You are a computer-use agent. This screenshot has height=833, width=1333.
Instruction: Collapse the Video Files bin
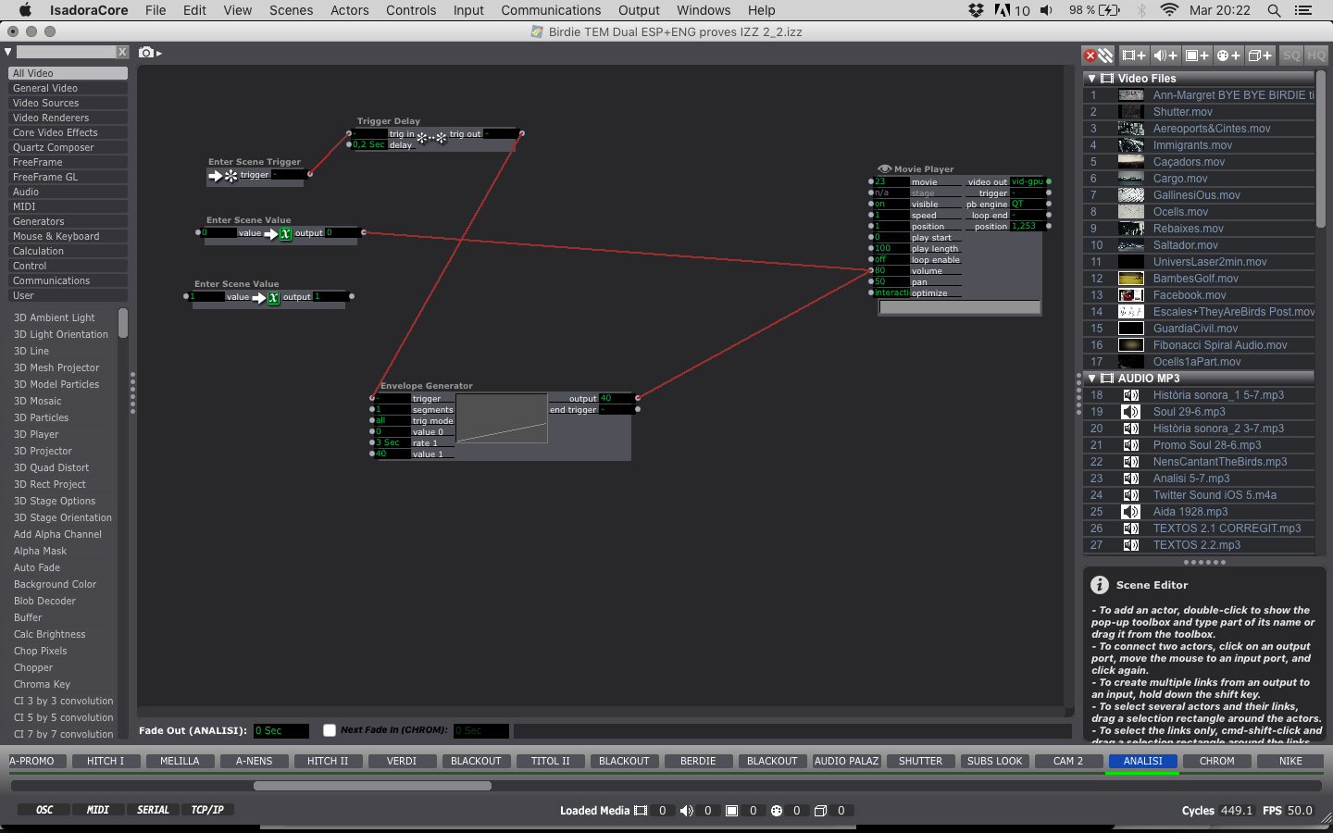[x=1092, y=79]
